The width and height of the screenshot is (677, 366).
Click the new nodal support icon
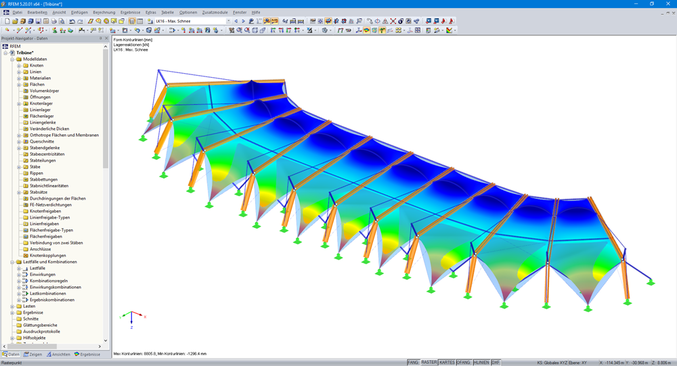(x=54, y=30)
